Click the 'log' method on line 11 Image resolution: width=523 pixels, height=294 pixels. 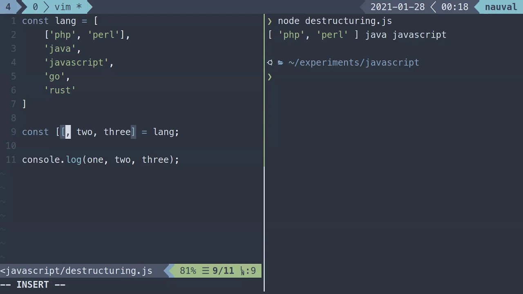(x=74, y=160)
